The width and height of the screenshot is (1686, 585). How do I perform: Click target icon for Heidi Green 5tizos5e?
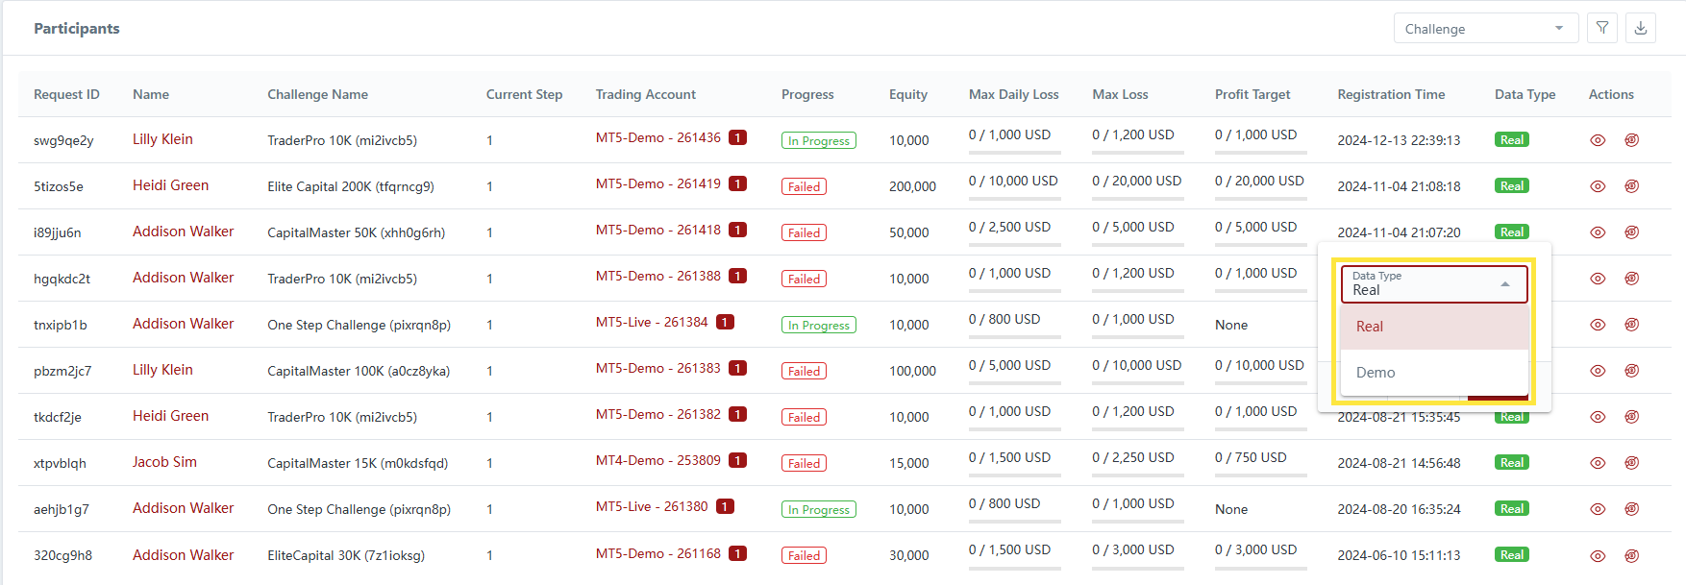click(1631, 186)
